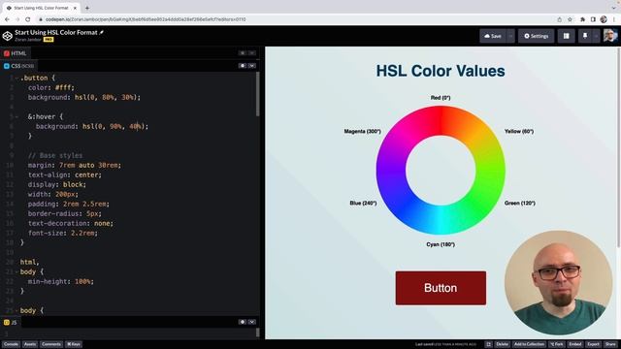Open HTML editor settings gear

pos(243,53)
